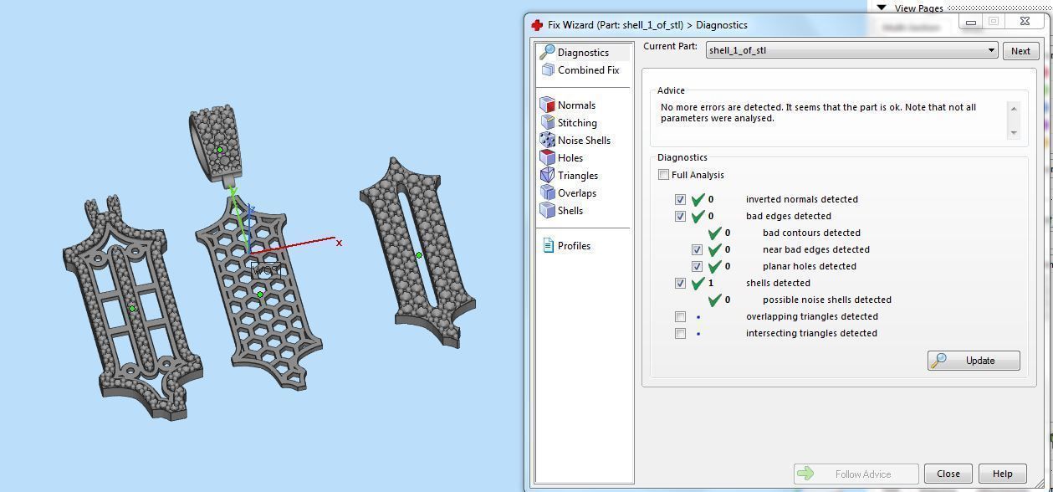Enable intersecting triangles detected checkbox
The width and height of the screenshot is (1053, 492).
click(x=680, y=333)
